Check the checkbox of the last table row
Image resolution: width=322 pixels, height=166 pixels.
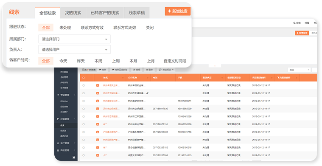(84, 155)
